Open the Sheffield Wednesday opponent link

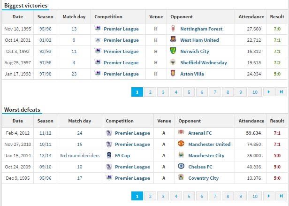click(204, 63)
